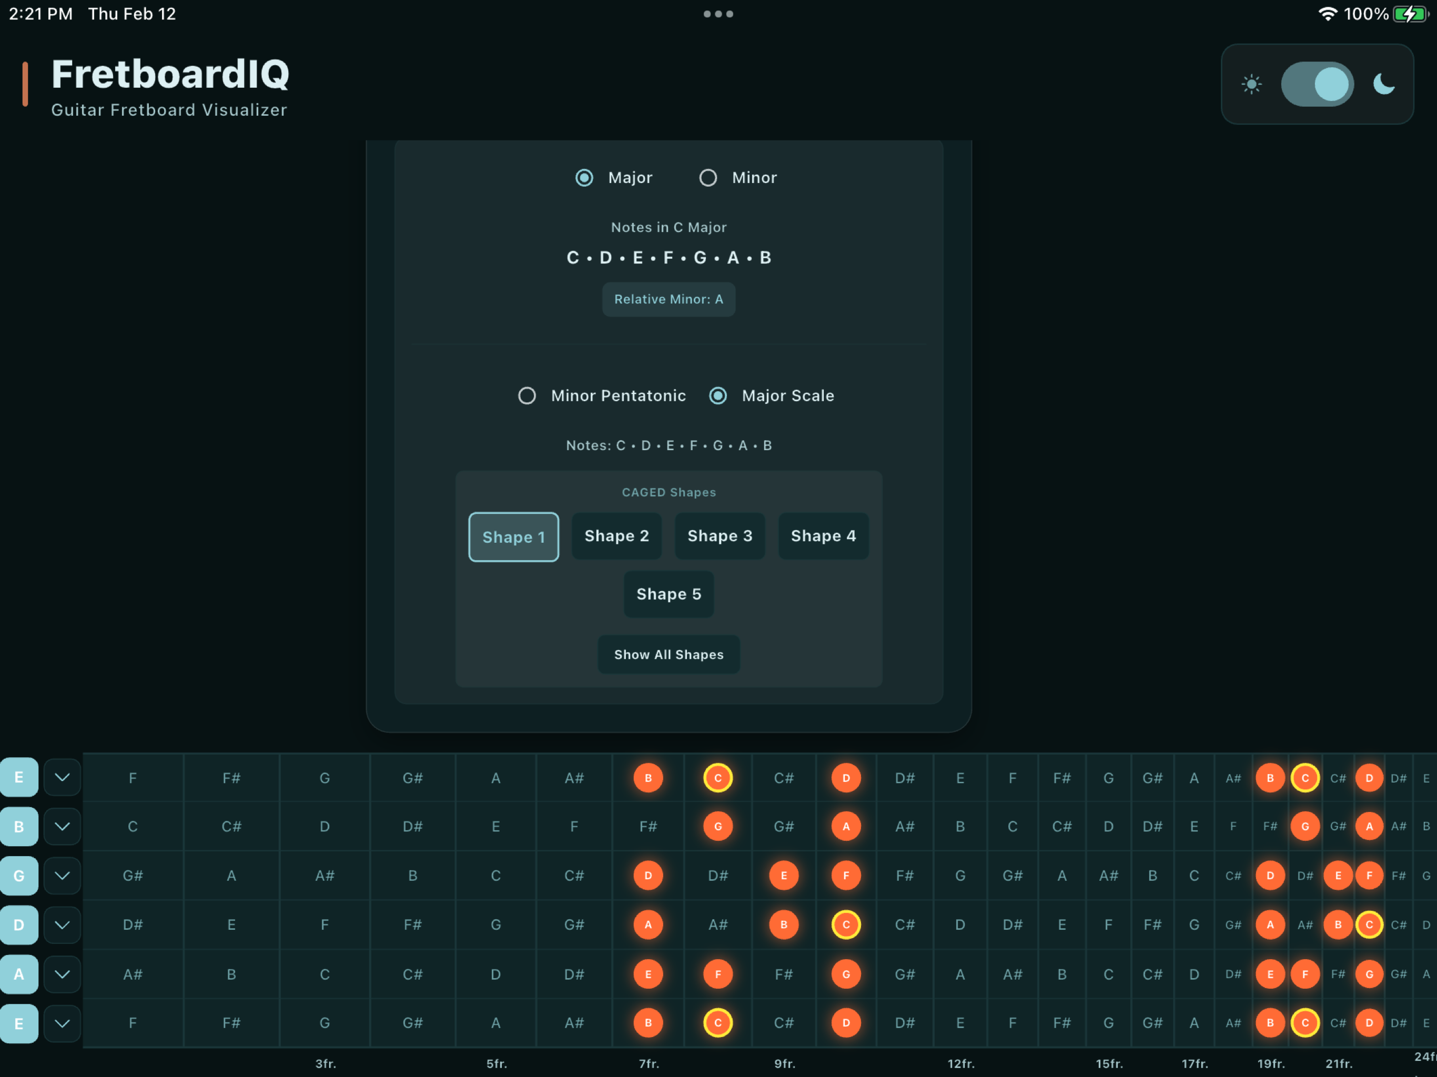Screen dimensions: 1437x1077
Task: Click highlighted B at 7th fret, top E string
Action: pos(647,778)
